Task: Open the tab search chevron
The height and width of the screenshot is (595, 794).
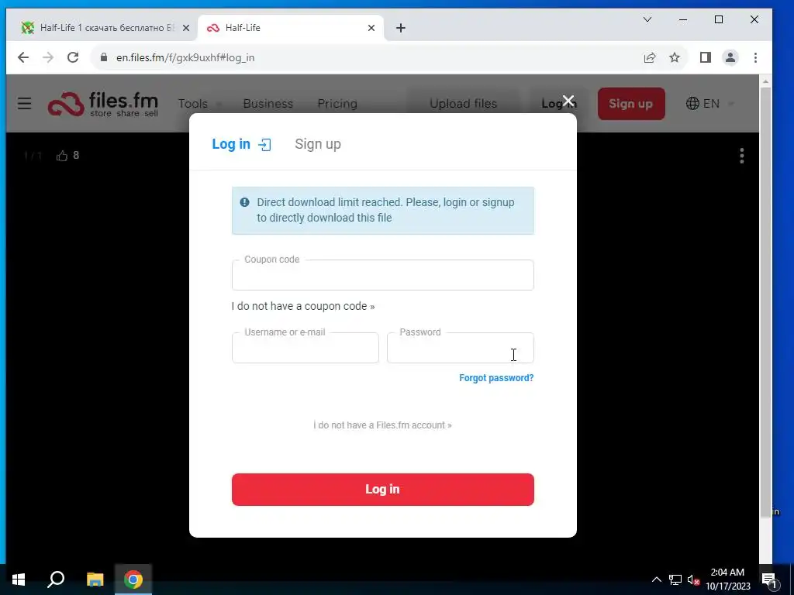Action: (x=647, y=19)
